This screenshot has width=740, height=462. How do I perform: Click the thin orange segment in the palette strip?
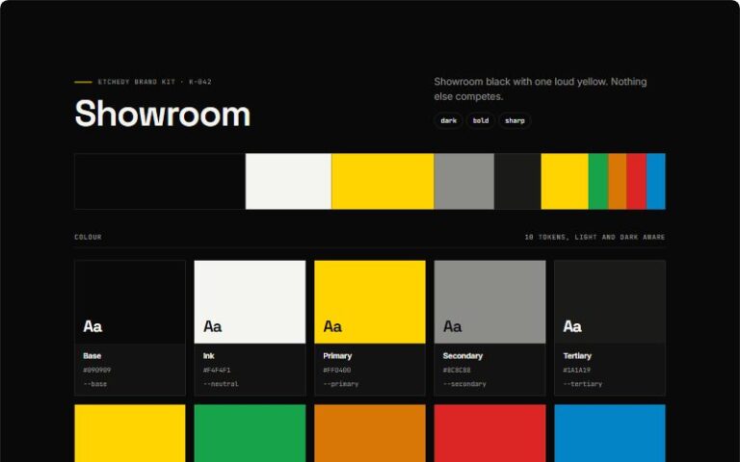[618, 181]
